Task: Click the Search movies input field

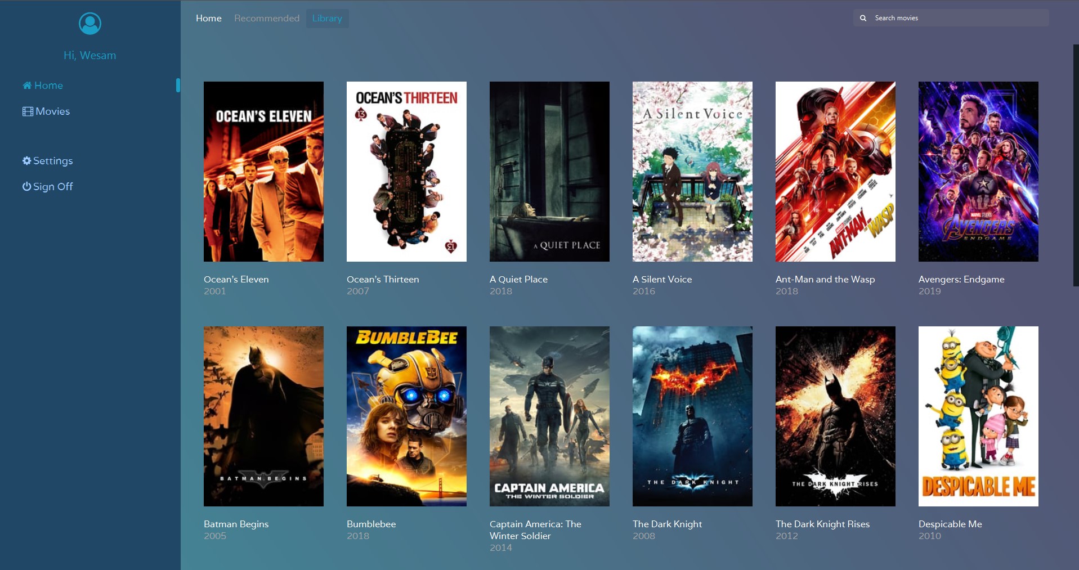Action: 951,18
